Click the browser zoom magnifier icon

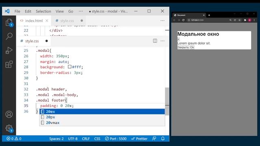(x=230, y=20)
